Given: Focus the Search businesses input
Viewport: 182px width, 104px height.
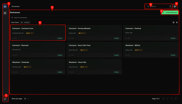Looking at the screenshot, I should (x=94, y=18).
